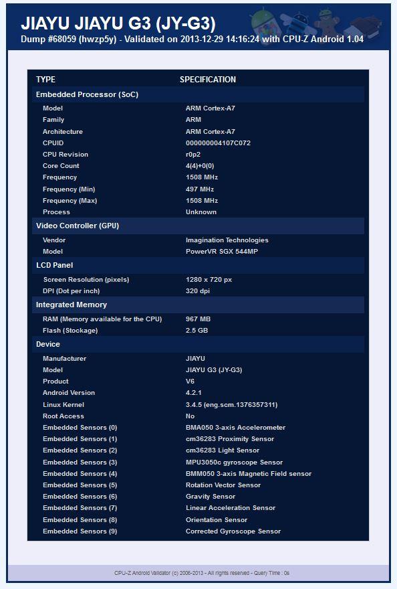Click the TYPE column heading
The height and width of the screenshot is (589, 397).
pos(45,80)
